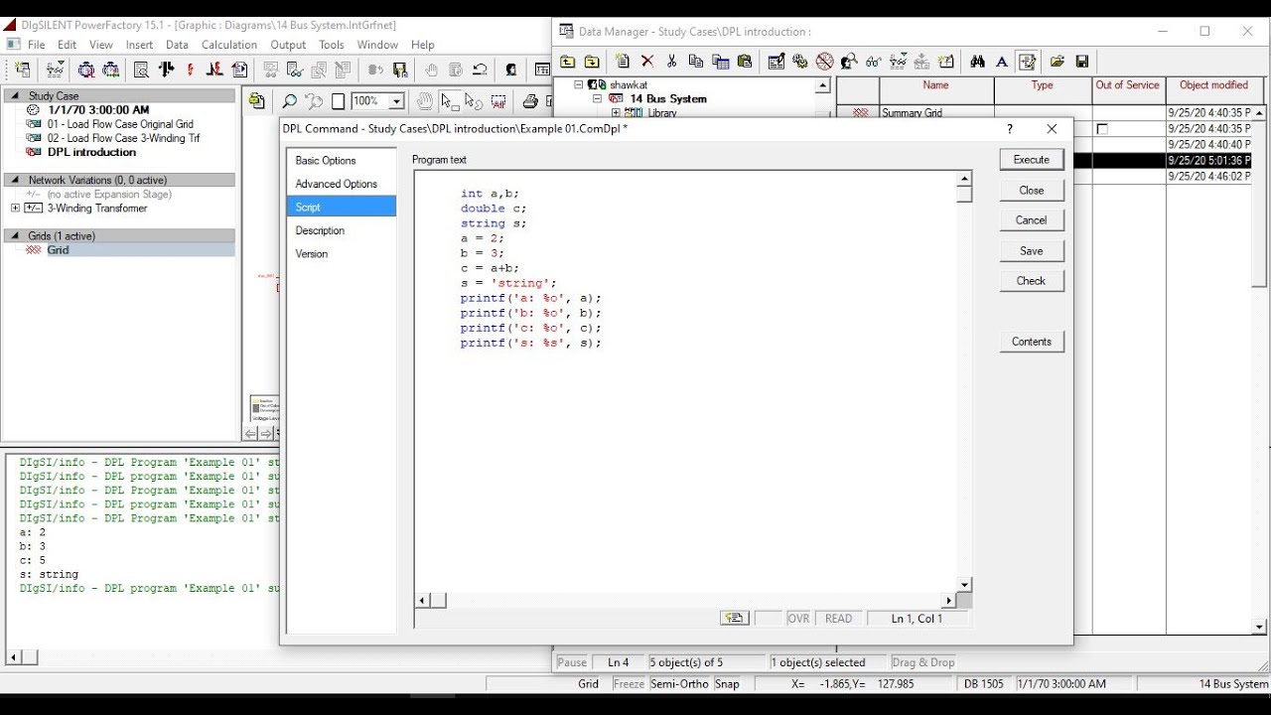
Task: Click the Save button in DPL dialog
Action: 1032,250
